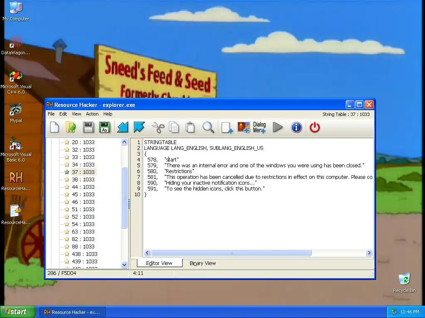The image size is (425, 318).
Task: Open the Help menu
Action: pyautogui.click(x=107, y=114)
